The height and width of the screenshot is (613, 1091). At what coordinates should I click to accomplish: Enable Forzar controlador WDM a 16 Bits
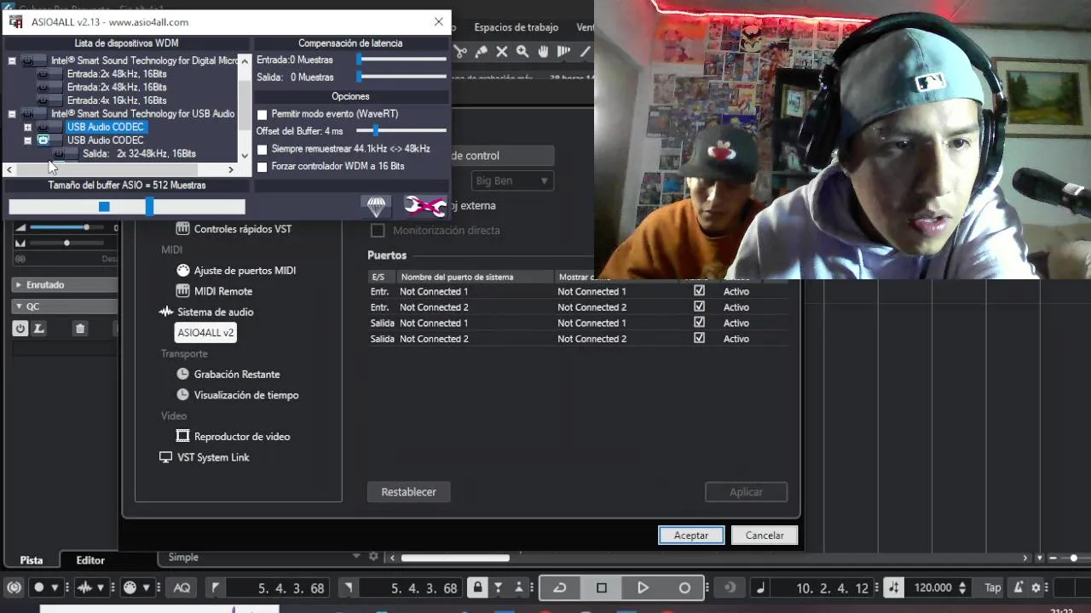coord(263,167)
